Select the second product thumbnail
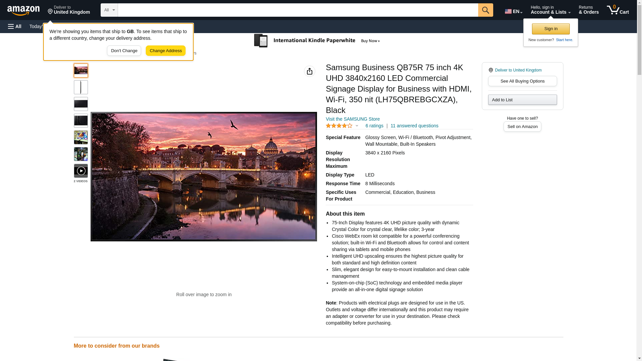Image resolution: width=642 pixels, height=361 pixels. (81, 87)
